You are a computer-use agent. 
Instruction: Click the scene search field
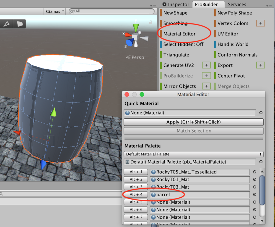[112, 11]
